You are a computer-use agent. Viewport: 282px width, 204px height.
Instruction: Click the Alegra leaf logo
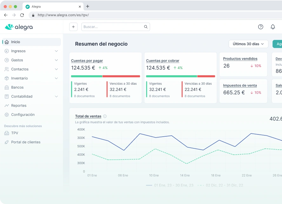pyautogui.click(x=10, y=27)
